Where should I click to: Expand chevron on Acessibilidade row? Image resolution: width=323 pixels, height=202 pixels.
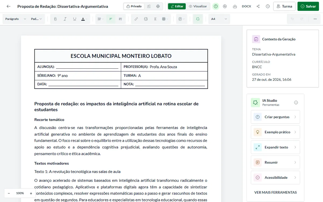point(295,177)
